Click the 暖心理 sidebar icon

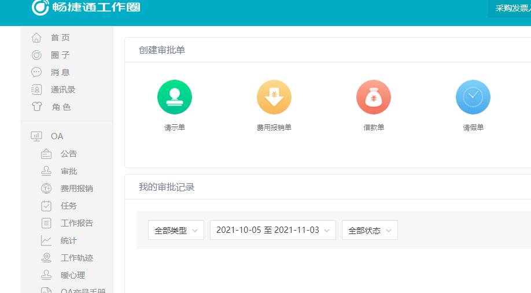click(x=46, y=275)
